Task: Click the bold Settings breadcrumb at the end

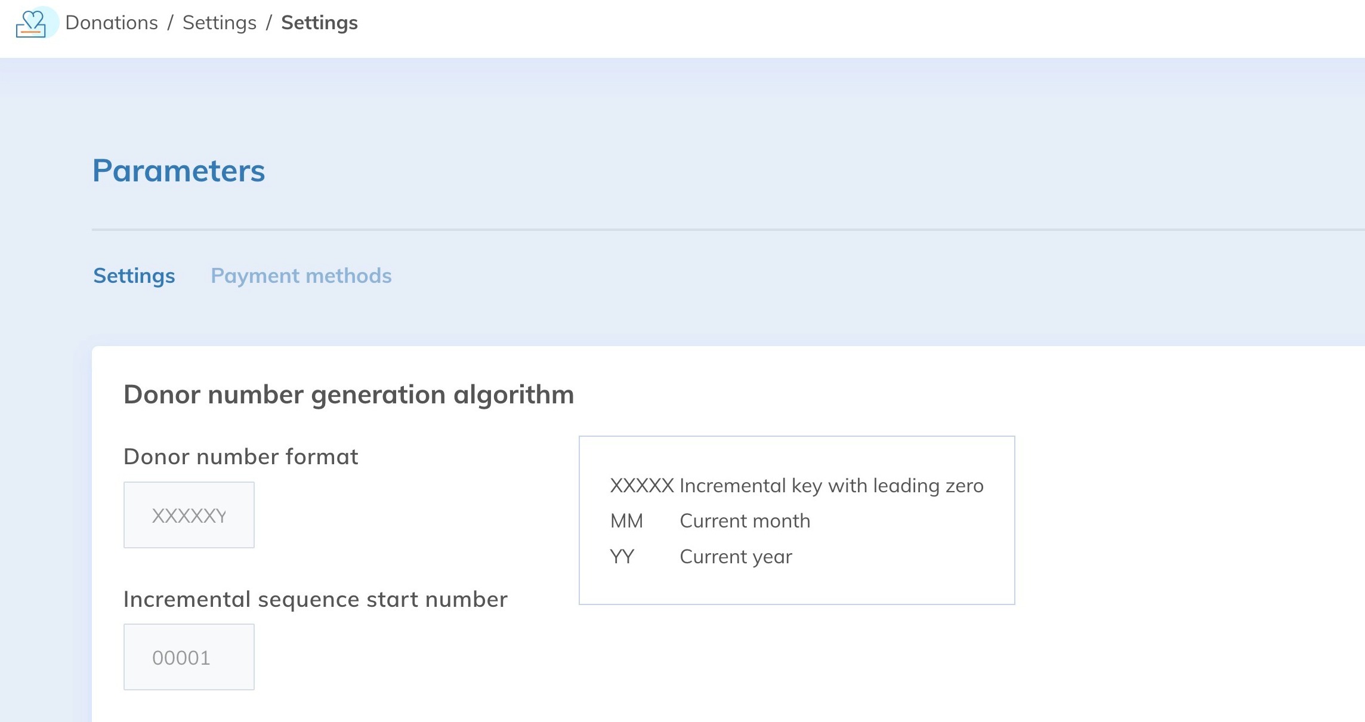Action: tap(319, 23)
